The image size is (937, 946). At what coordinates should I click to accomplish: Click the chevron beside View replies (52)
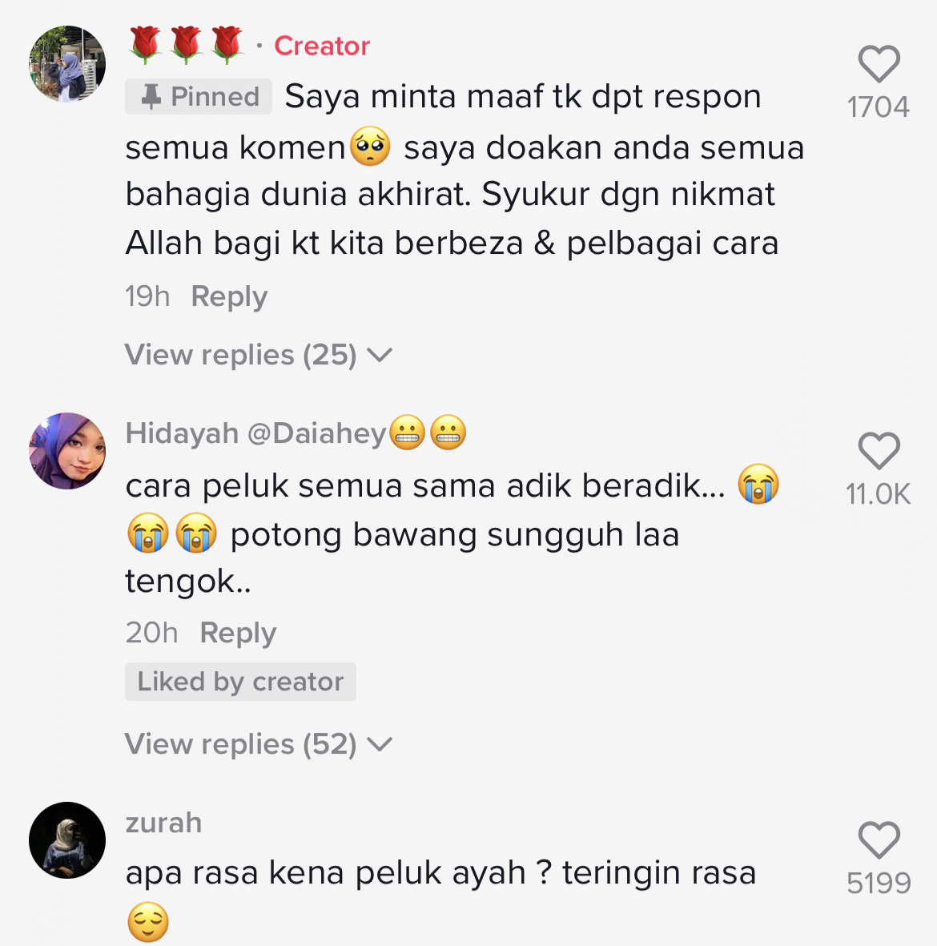380,744
